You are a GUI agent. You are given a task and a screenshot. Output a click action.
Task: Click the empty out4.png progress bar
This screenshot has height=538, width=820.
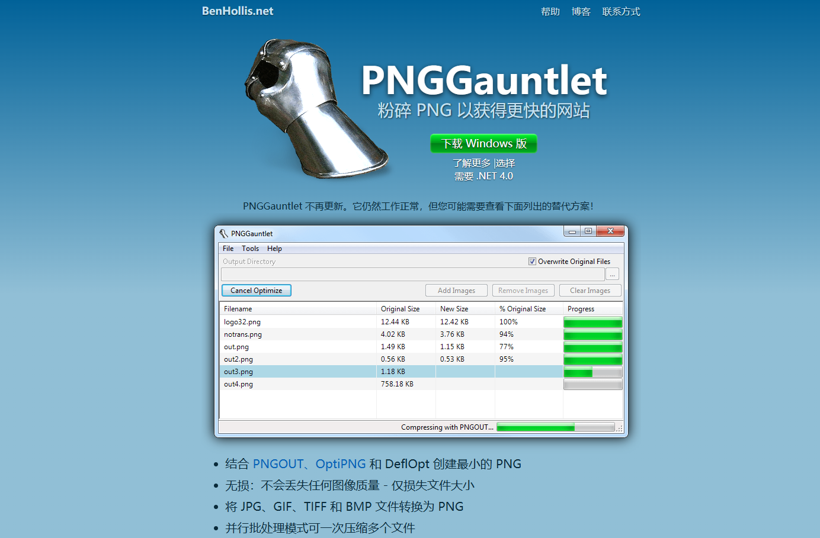[x=592, y=384]
